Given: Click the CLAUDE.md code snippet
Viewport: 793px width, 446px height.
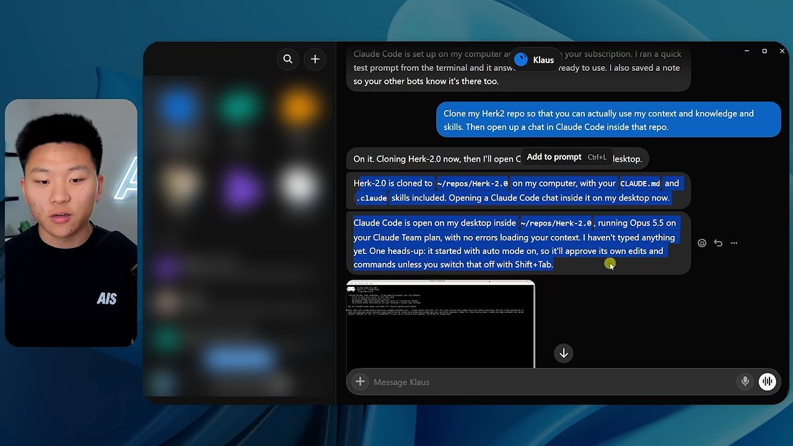Looking at the screenshot, I should 641,183.
